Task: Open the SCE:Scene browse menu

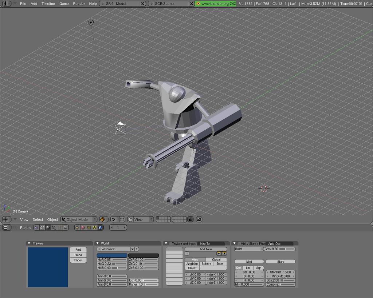Action: tap(152, 4)
